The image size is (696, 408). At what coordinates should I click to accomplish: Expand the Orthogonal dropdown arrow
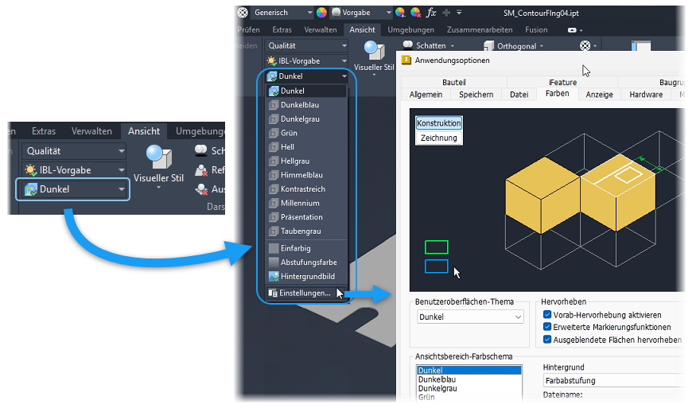click(542, 46)
